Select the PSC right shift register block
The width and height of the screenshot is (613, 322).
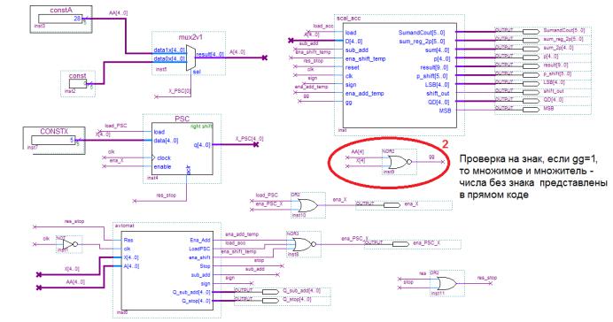click(182, 149)
